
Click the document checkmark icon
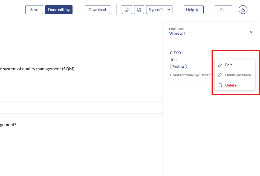(139, 10)
